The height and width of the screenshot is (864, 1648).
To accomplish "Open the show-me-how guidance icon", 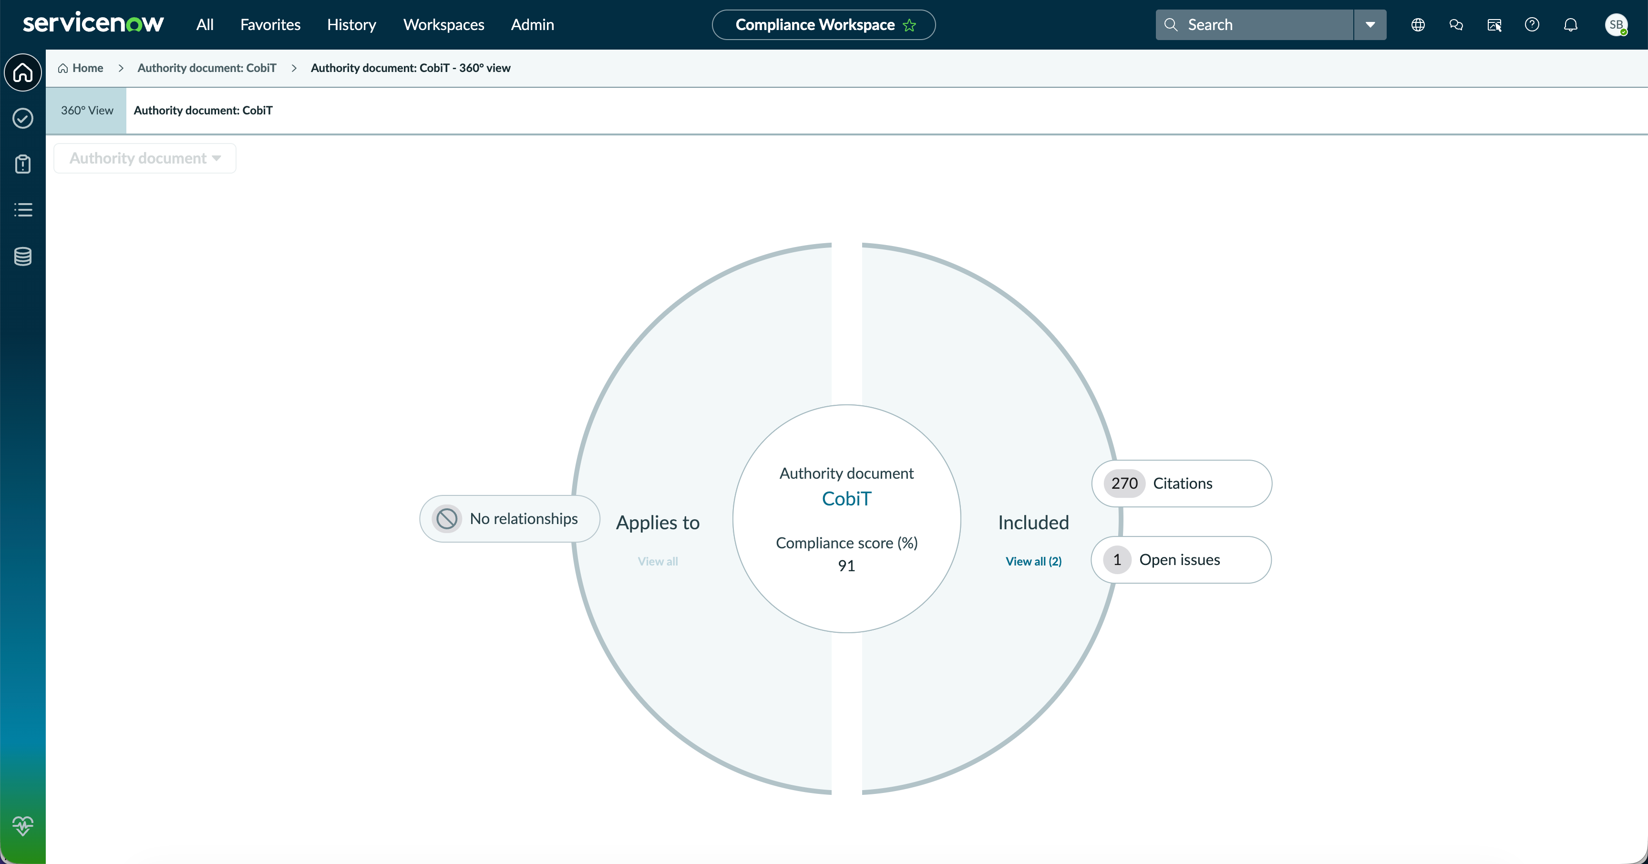I will [x=1494, y=24].
